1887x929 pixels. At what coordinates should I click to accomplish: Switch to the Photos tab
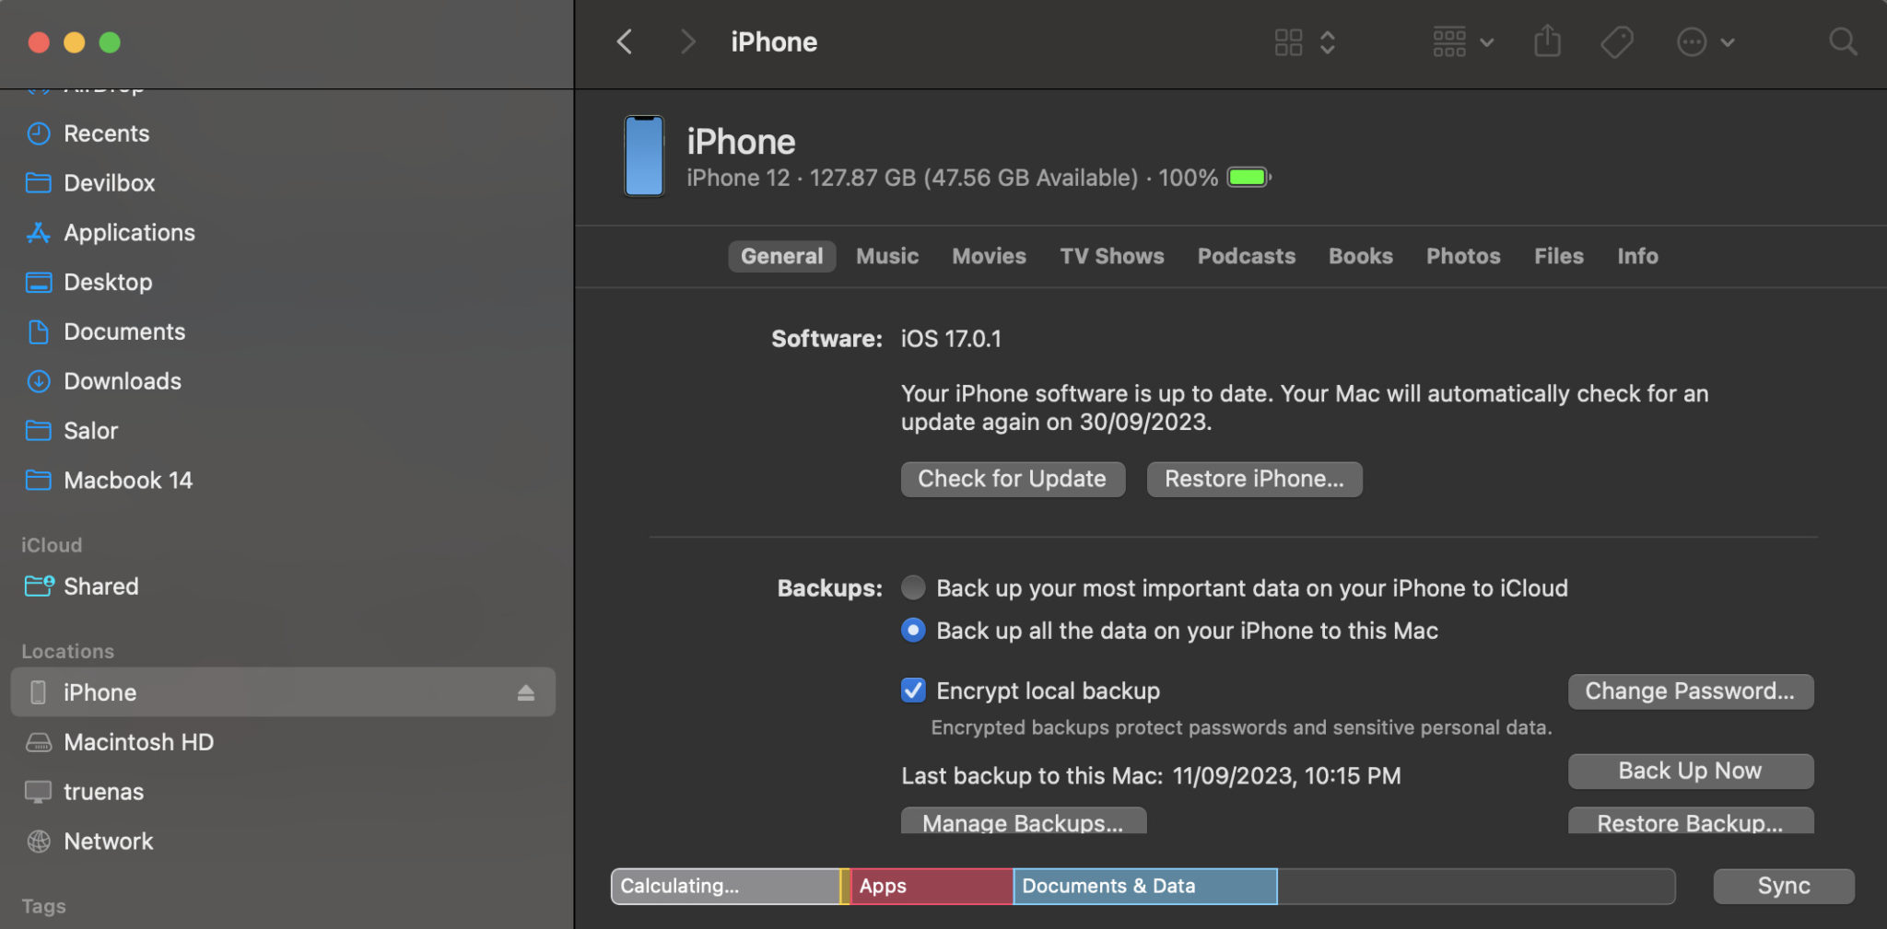pos(1462,256)
